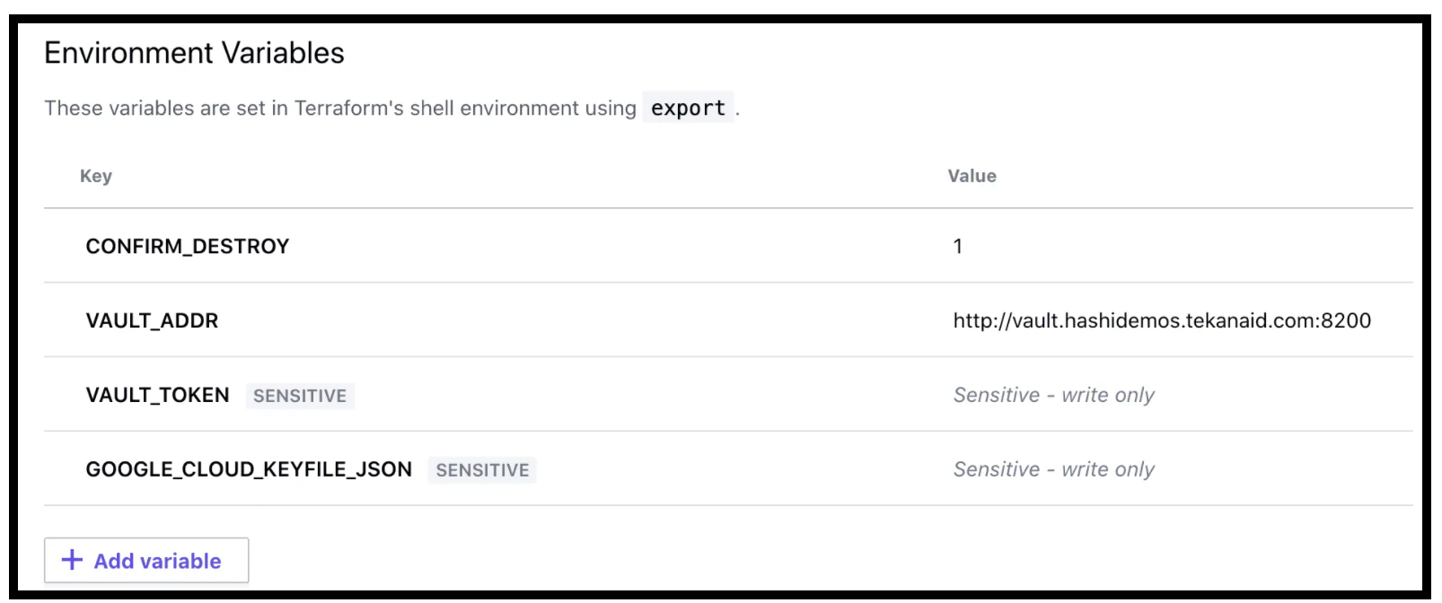
Task: Select the VAULT_TOKEN variable key
Action: 157,396
